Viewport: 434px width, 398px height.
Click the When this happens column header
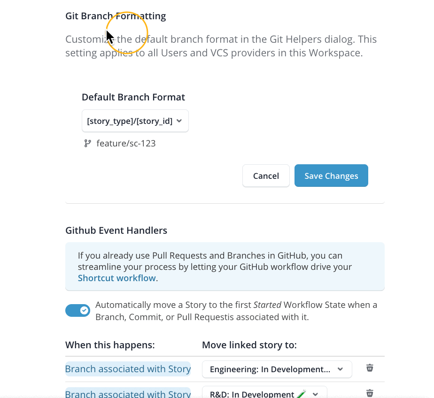coord(110,345)
